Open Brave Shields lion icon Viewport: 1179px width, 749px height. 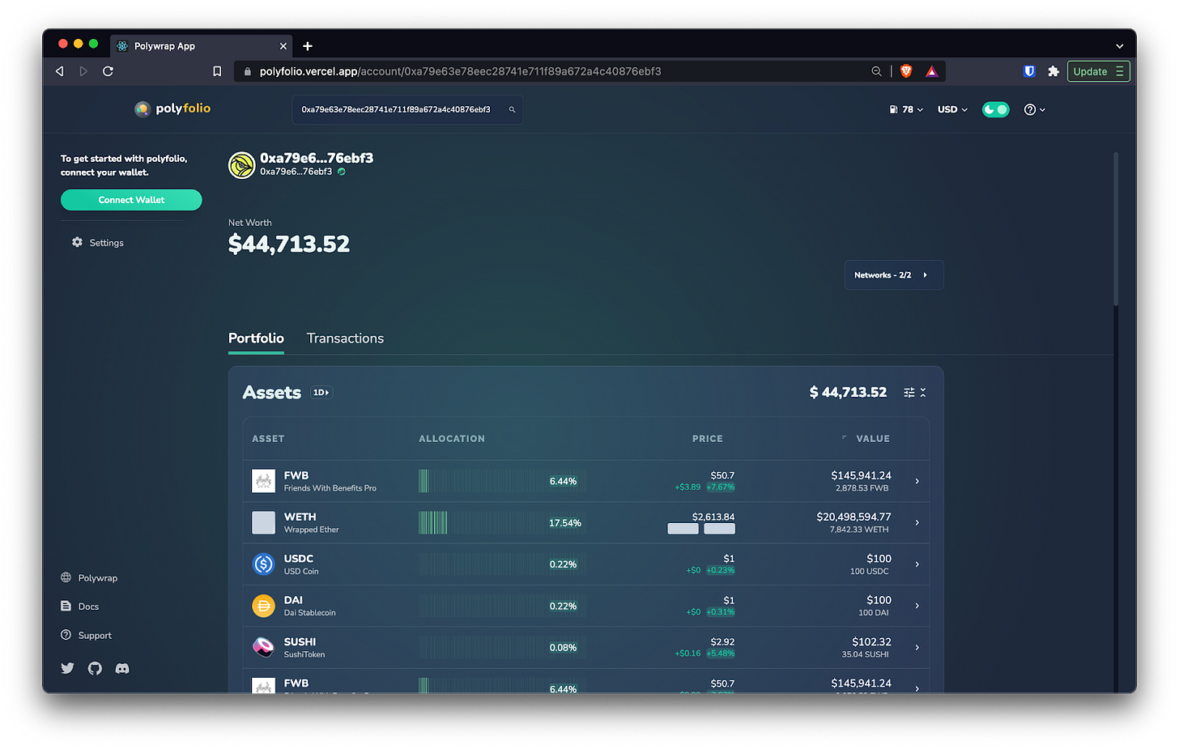coord(906,71)
